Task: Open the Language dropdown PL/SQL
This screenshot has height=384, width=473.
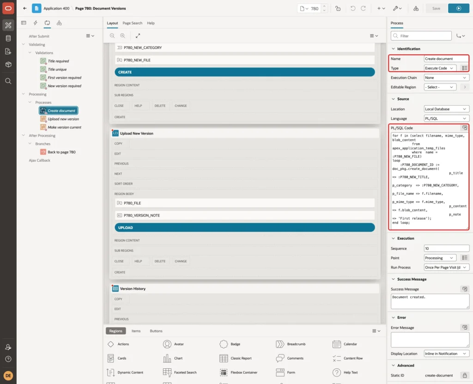Action: [x=447, y=119]
